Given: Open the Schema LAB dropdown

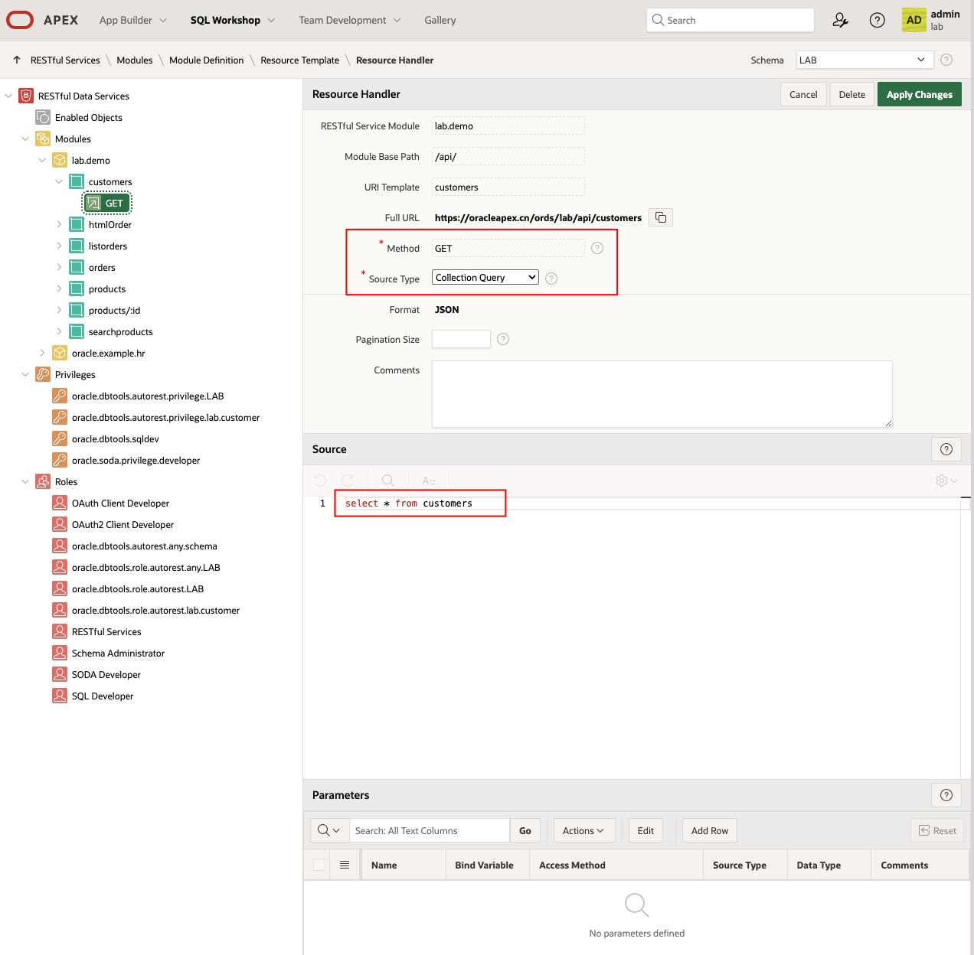Looking at the screenshot, I should pyautogui.click(x=864, y=60).
